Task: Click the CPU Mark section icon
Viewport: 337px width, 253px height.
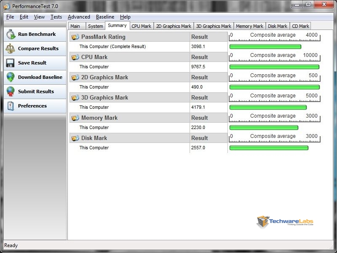Action: pyautogui.click(x=75, y=57)
